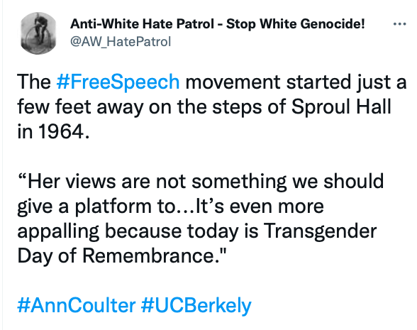417x330 pixels.
Task: Click the account's profile avatar picture
Action: (38, 33)
